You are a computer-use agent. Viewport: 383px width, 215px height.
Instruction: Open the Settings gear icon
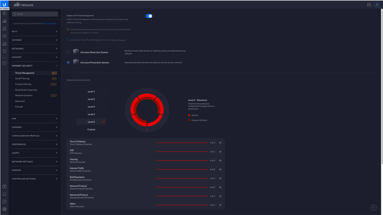pyautogui.click(x=4, y=209)
